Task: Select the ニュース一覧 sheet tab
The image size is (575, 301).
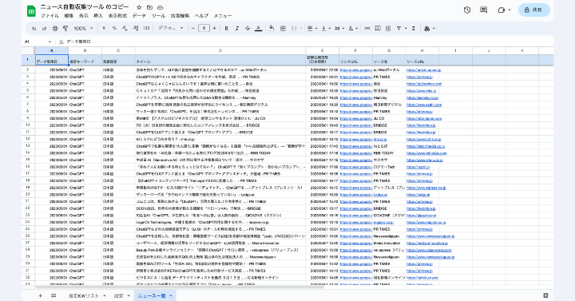Action: click(x=154, y=295)
